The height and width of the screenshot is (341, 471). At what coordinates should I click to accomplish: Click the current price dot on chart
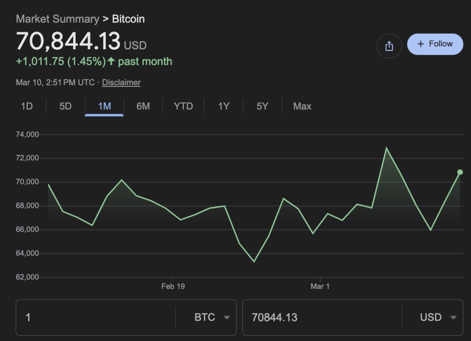460,172
